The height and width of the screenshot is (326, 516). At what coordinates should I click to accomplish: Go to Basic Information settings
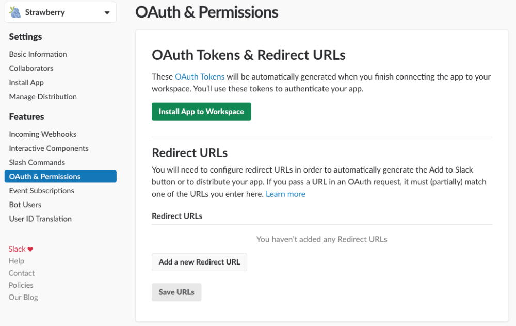pos(38,54)
